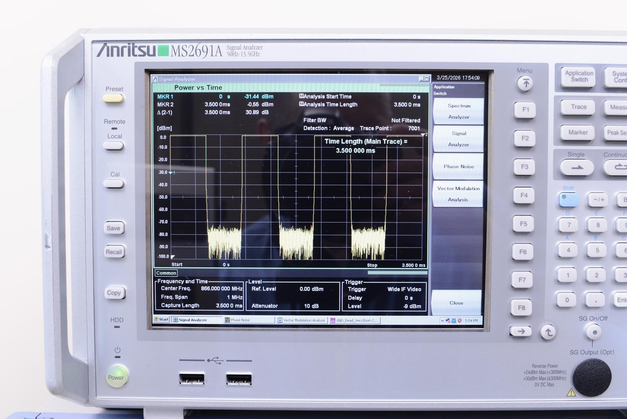Click the M icon beside Analysis Start Time
This screenshot has width=627, height=419.
tap(301, 96)
